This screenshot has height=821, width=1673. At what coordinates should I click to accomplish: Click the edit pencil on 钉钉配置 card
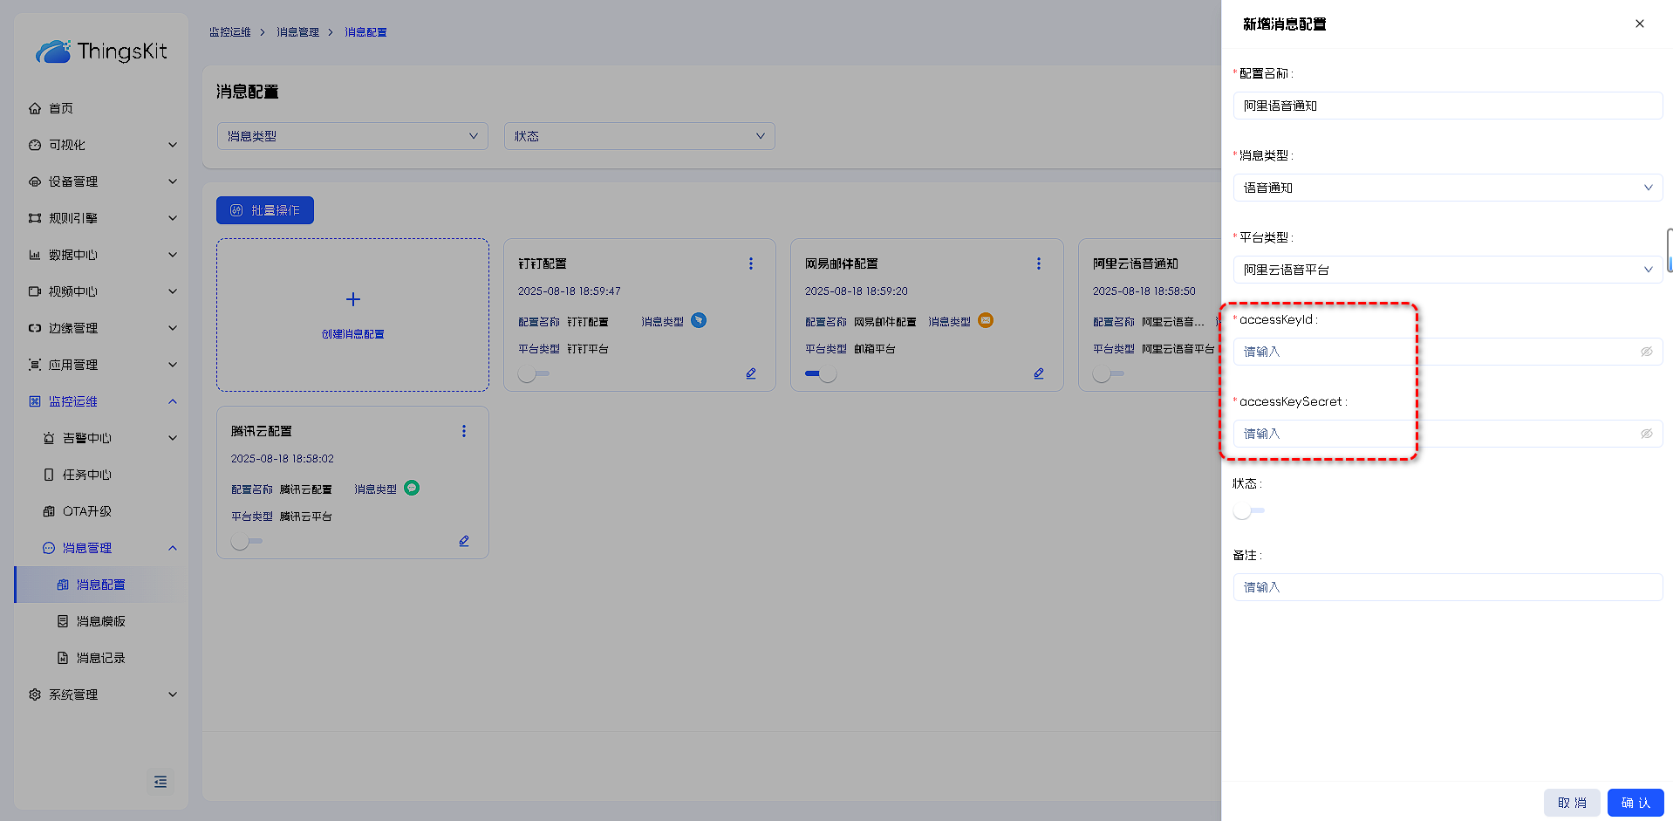click(x=750, y=373)
